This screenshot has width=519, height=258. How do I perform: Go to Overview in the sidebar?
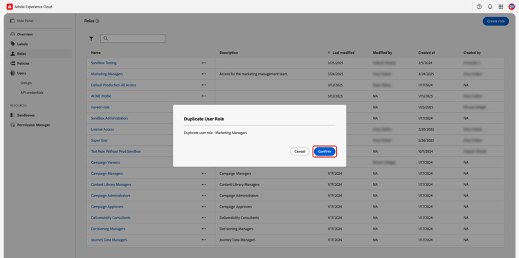[25, 35]
